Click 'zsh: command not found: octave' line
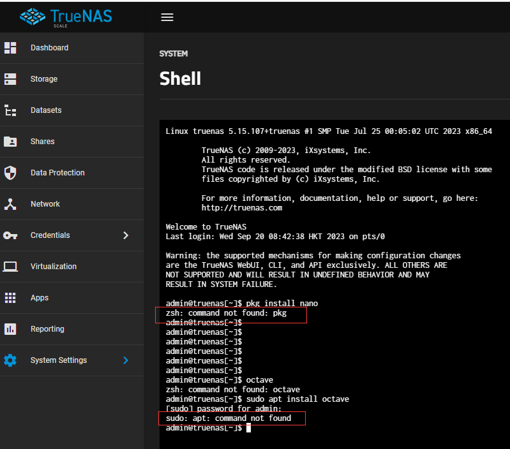The height and width of the screenshot is (449, 510). click(x=232, y=390)
